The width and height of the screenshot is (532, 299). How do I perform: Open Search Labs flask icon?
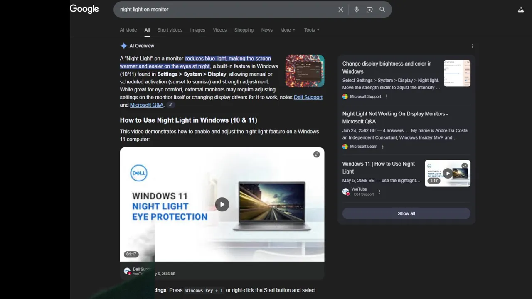point(521,10)
